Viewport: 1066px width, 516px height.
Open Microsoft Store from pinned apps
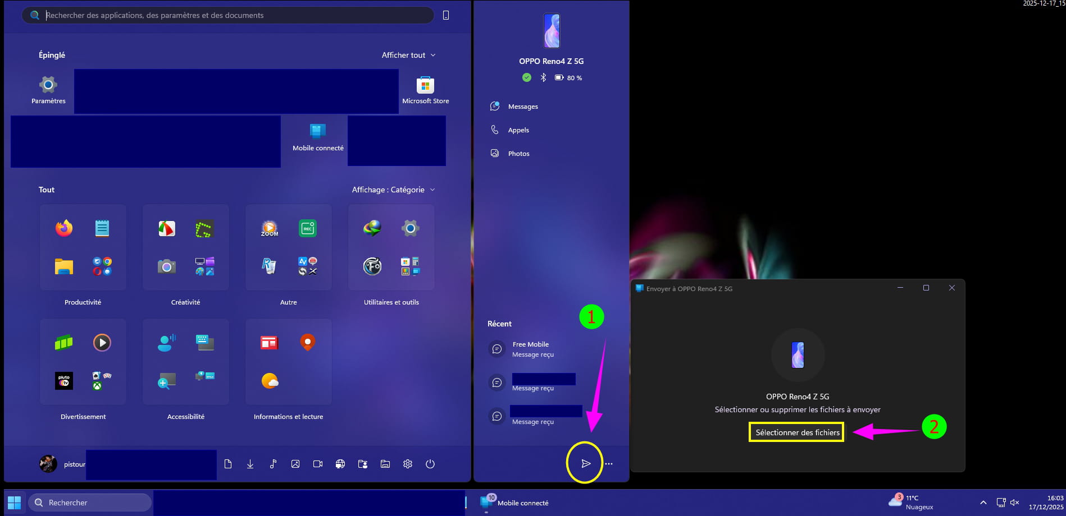(425, 90)
